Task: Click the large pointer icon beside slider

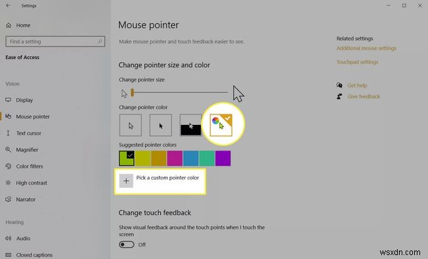Action: pyautogui.click(x=238, y=94)
